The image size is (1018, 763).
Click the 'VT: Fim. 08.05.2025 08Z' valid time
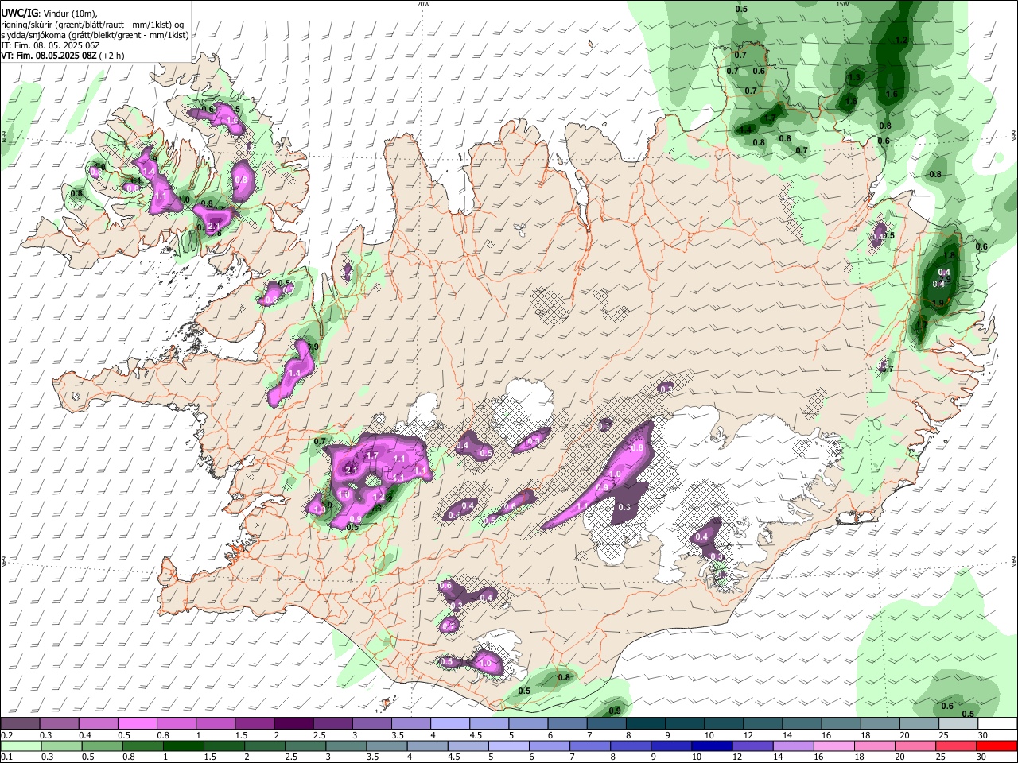49,56
